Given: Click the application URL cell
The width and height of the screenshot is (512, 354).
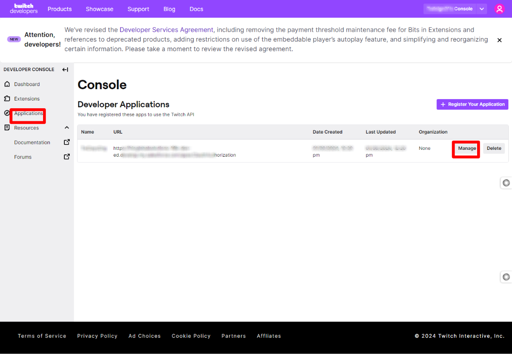Looking at the screenshot, I should (x=175, y=151).
